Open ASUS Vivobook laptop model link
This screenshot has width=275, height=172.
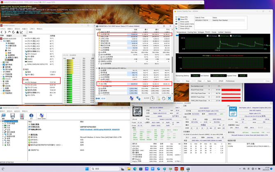click(x=100, y=129)
